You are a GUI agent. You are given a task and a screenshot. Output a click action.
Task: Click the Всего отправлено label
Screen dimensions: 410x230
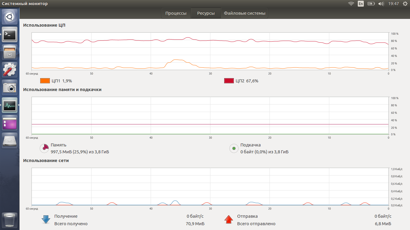[x=256, y=224]
